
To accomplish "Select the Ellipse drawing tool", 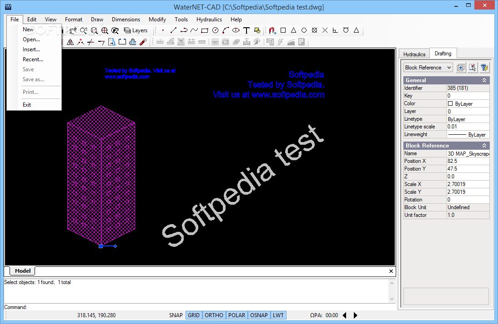I will [236, 30].
